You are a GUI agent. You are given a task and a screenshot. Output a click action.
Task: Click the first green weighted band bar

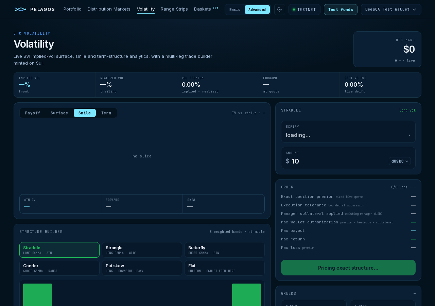(x=37, y=295)
